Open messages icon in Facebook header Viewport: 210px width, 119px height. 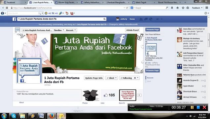(x=146, y=19)
